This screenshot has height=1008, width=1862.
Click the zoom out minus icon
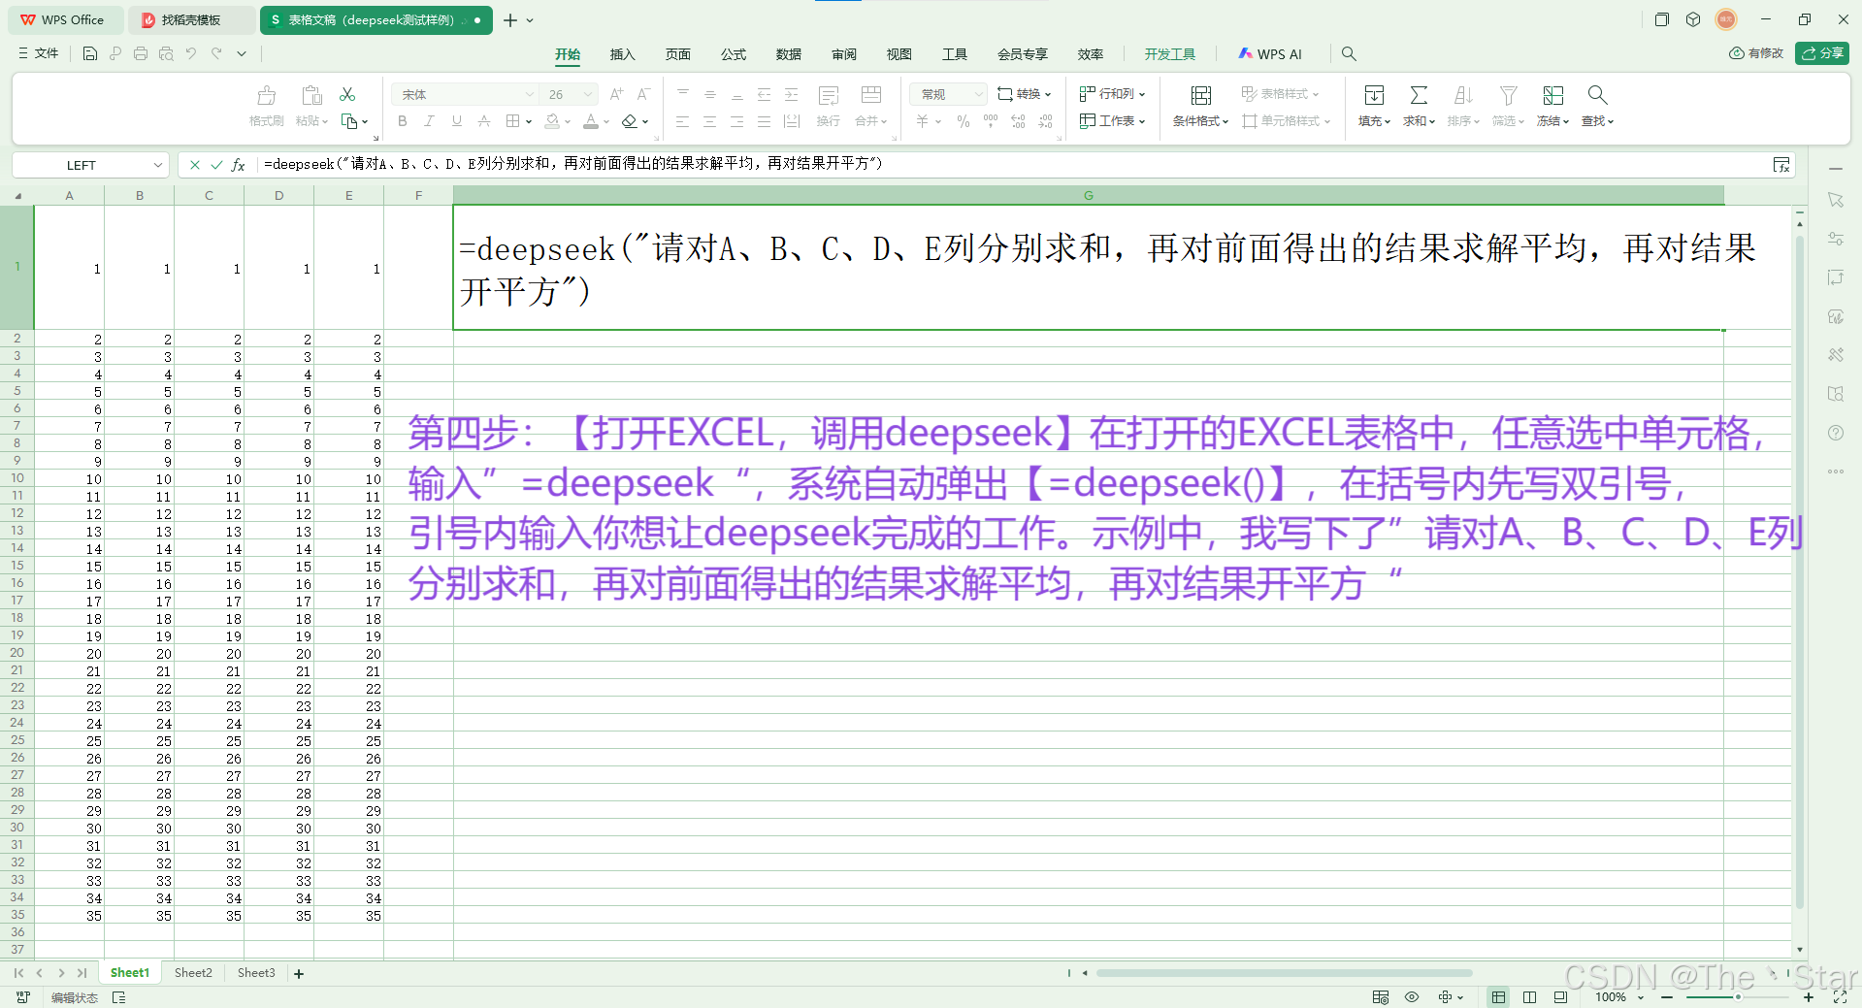(1667, 997)
